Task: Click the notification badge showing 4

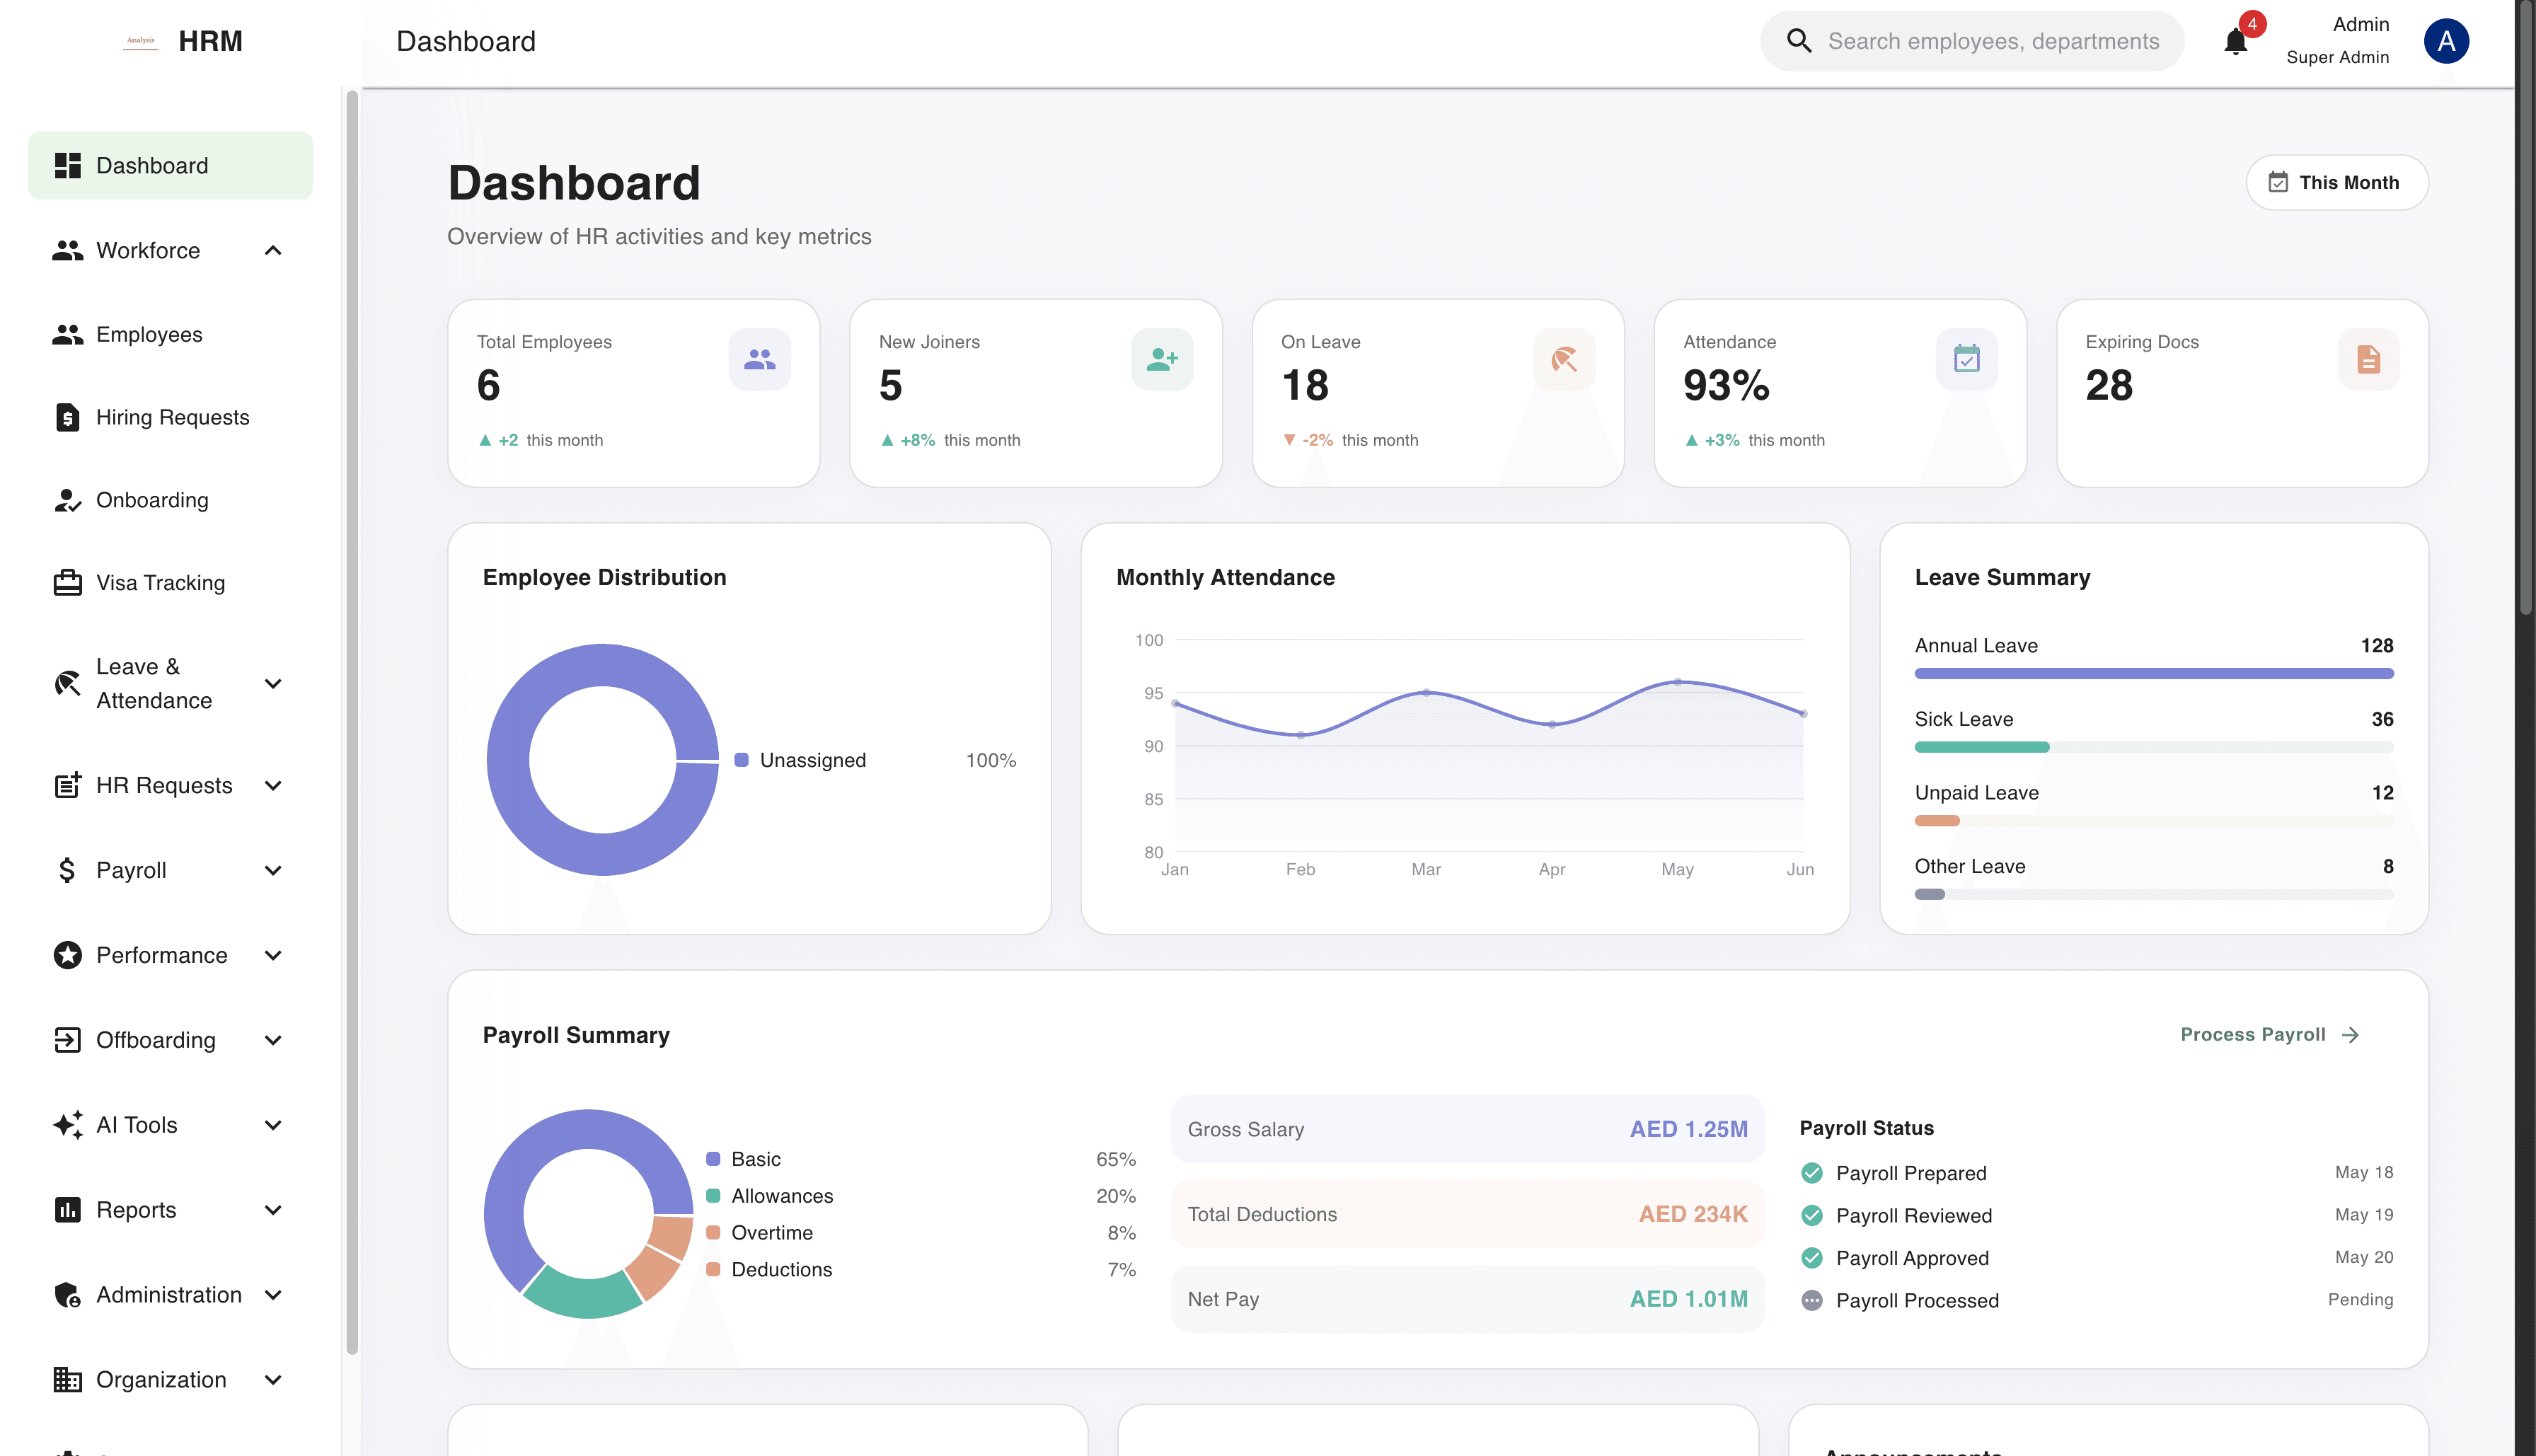Action: point(2252,24)
